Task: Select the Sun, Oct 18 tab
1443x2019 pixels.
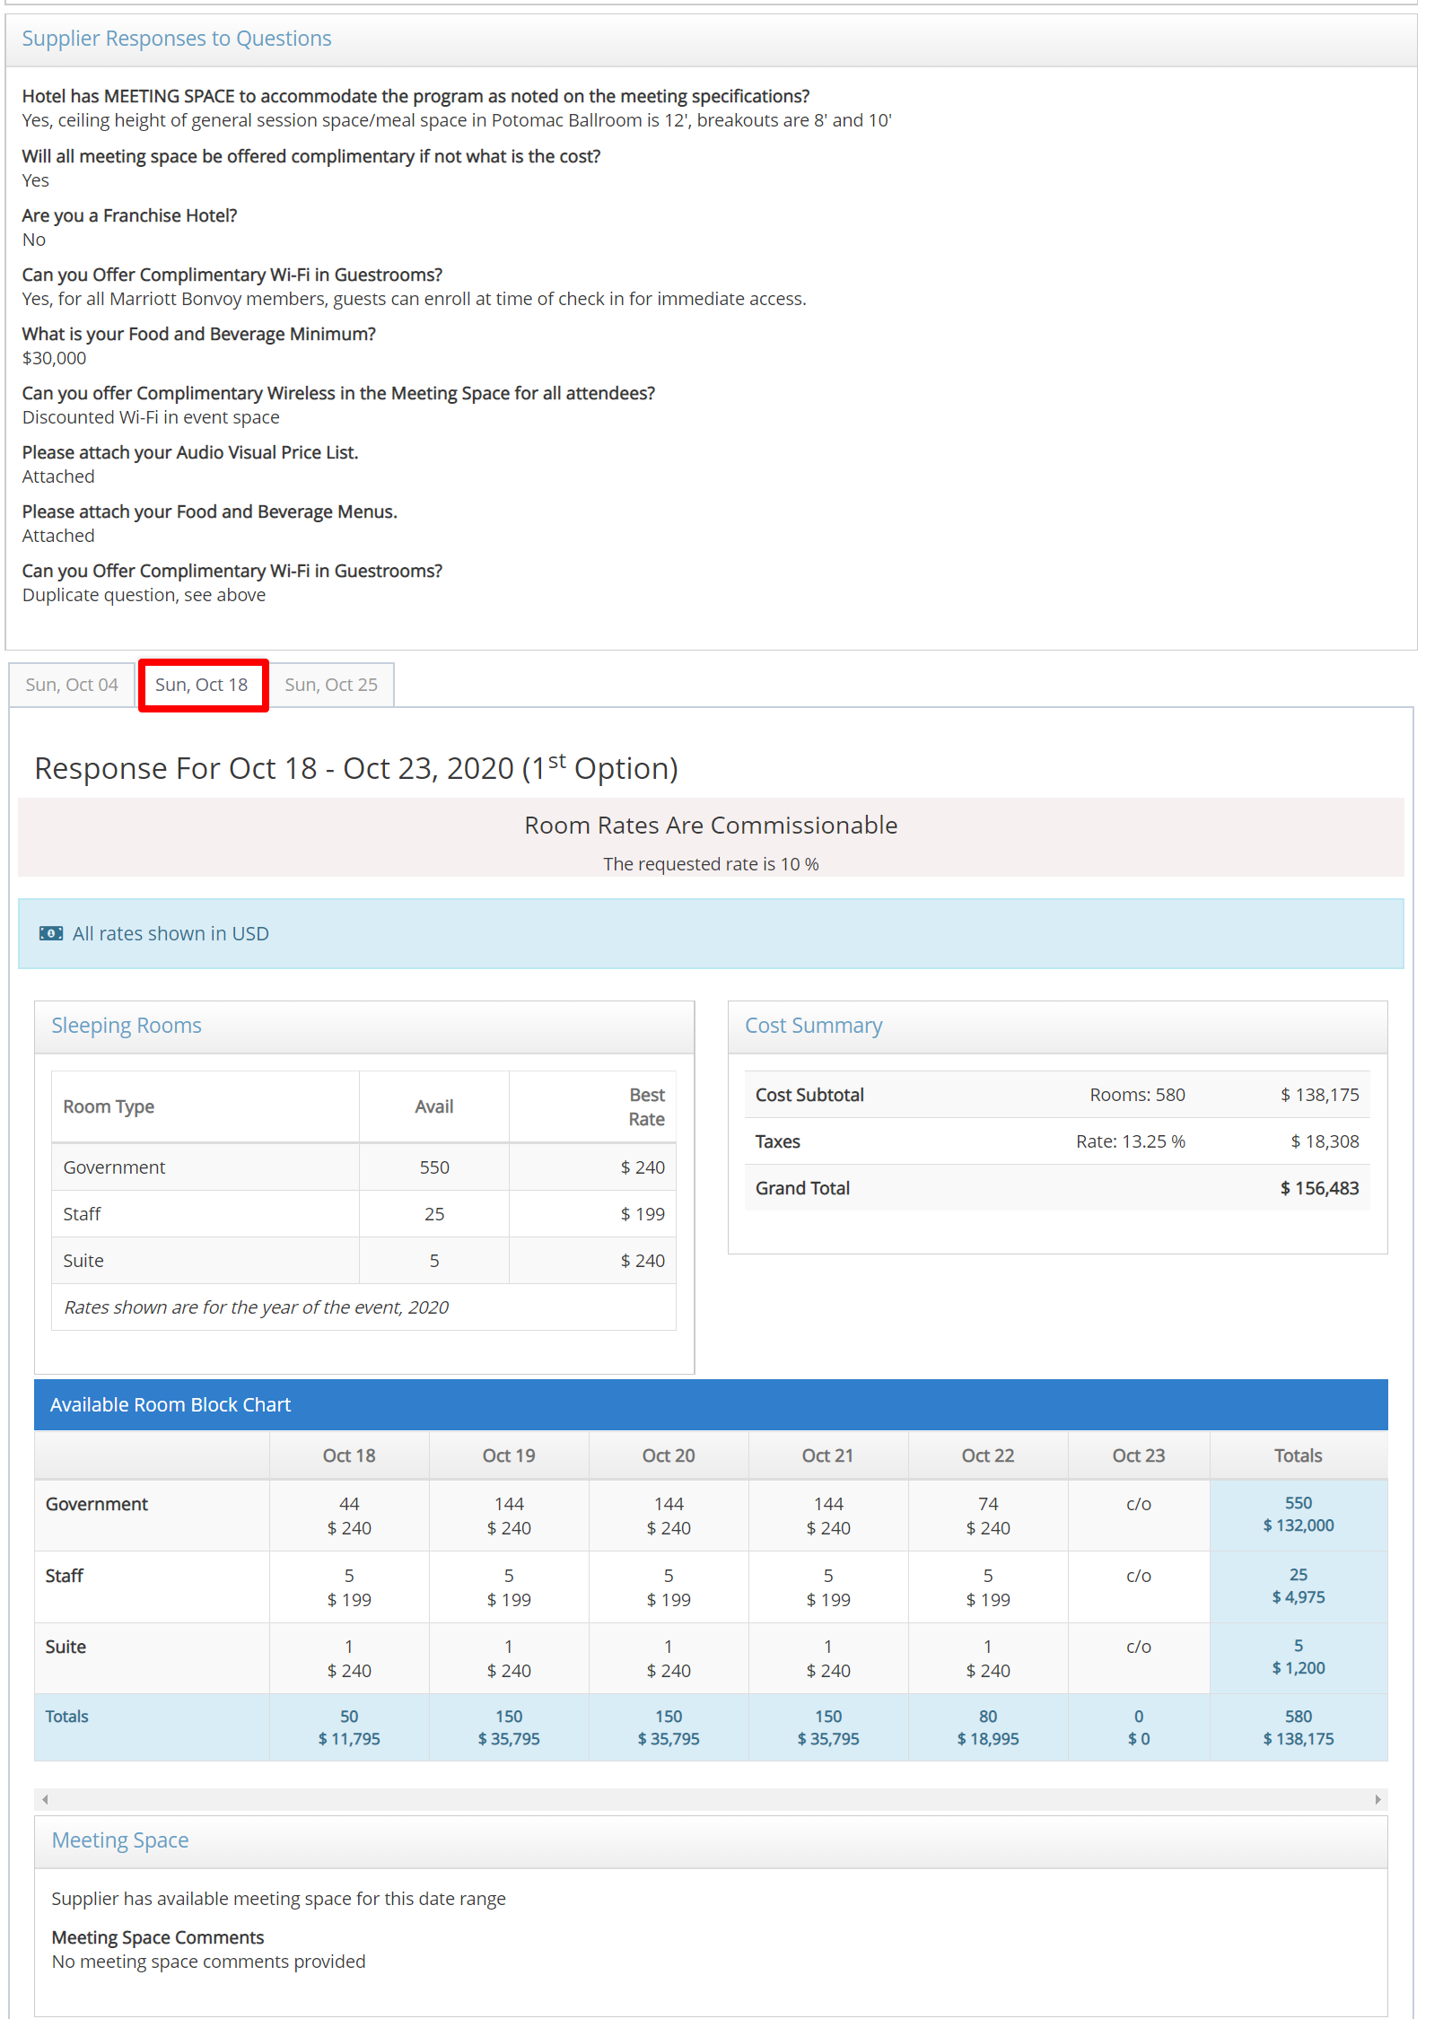Action: [x=202, y=685]
